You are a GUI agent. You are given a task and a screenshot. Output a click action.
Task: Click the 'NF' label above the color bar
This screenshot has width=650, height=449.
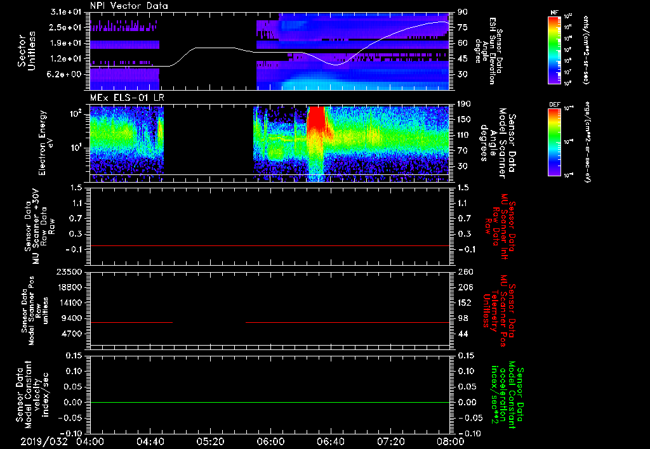point(554,13)
